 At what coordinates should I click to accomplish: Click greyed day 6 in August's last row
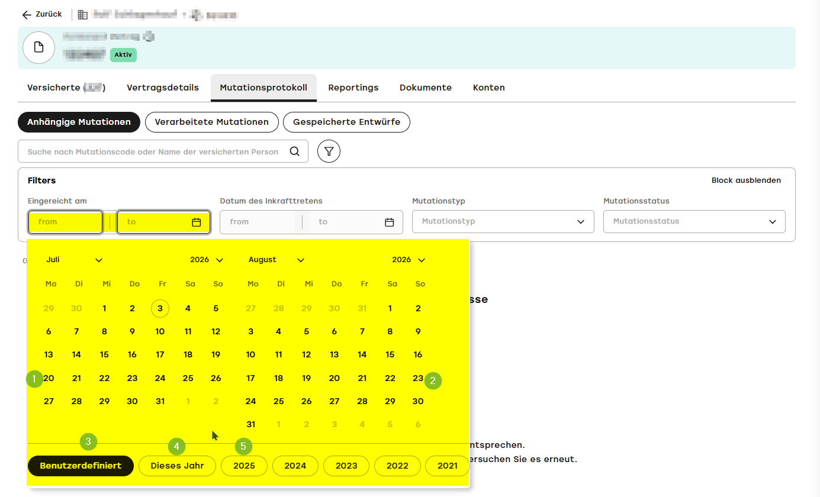click(418, 424)
